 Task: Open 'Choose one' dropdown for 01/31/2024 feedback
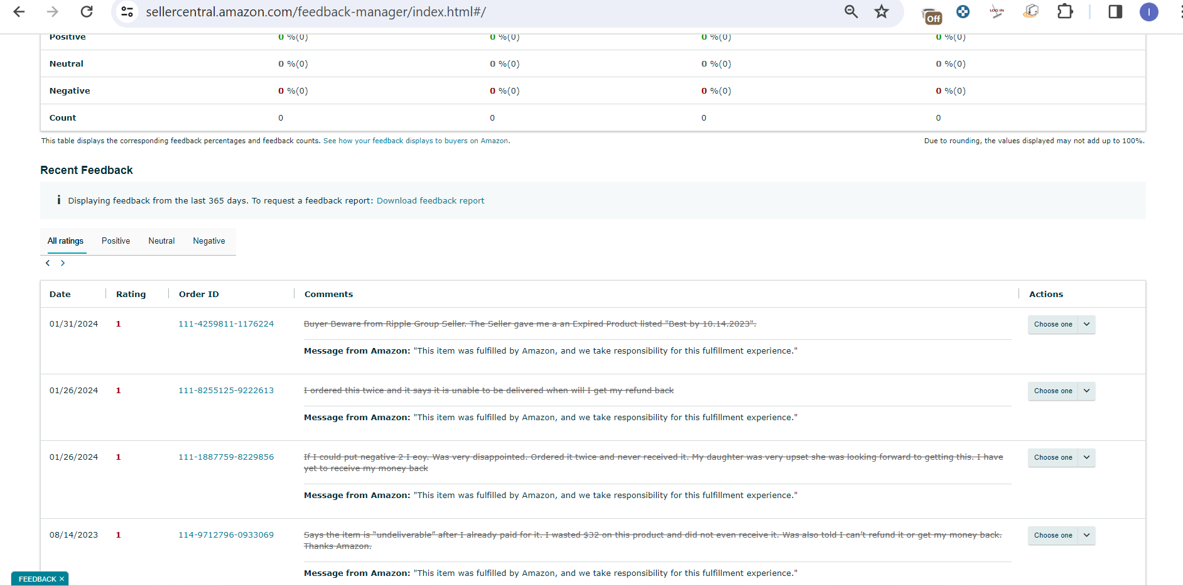[x=1061, y=324]
